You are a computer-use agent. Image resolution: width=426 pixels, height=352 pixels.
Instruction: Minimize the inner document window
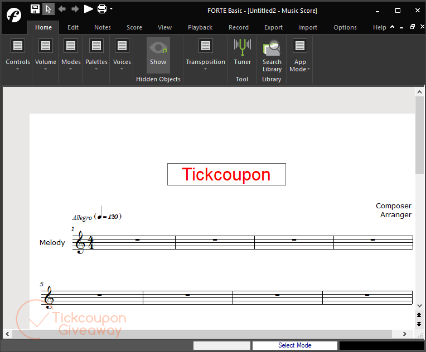point(401,27)
